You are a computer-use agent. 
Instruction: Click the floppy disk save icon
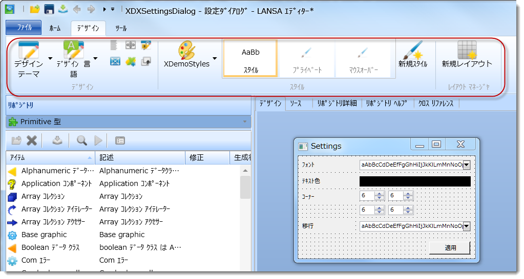point(49,9)
